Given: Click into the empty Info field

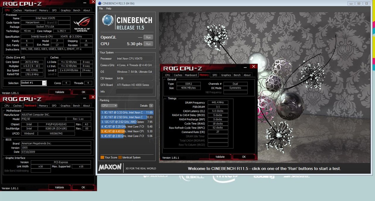Looking at the screenshot, I should click(134, 91).
